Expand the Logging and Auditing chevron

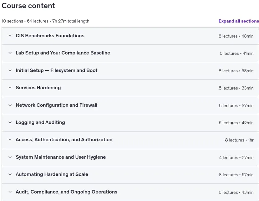pos(10,122)
